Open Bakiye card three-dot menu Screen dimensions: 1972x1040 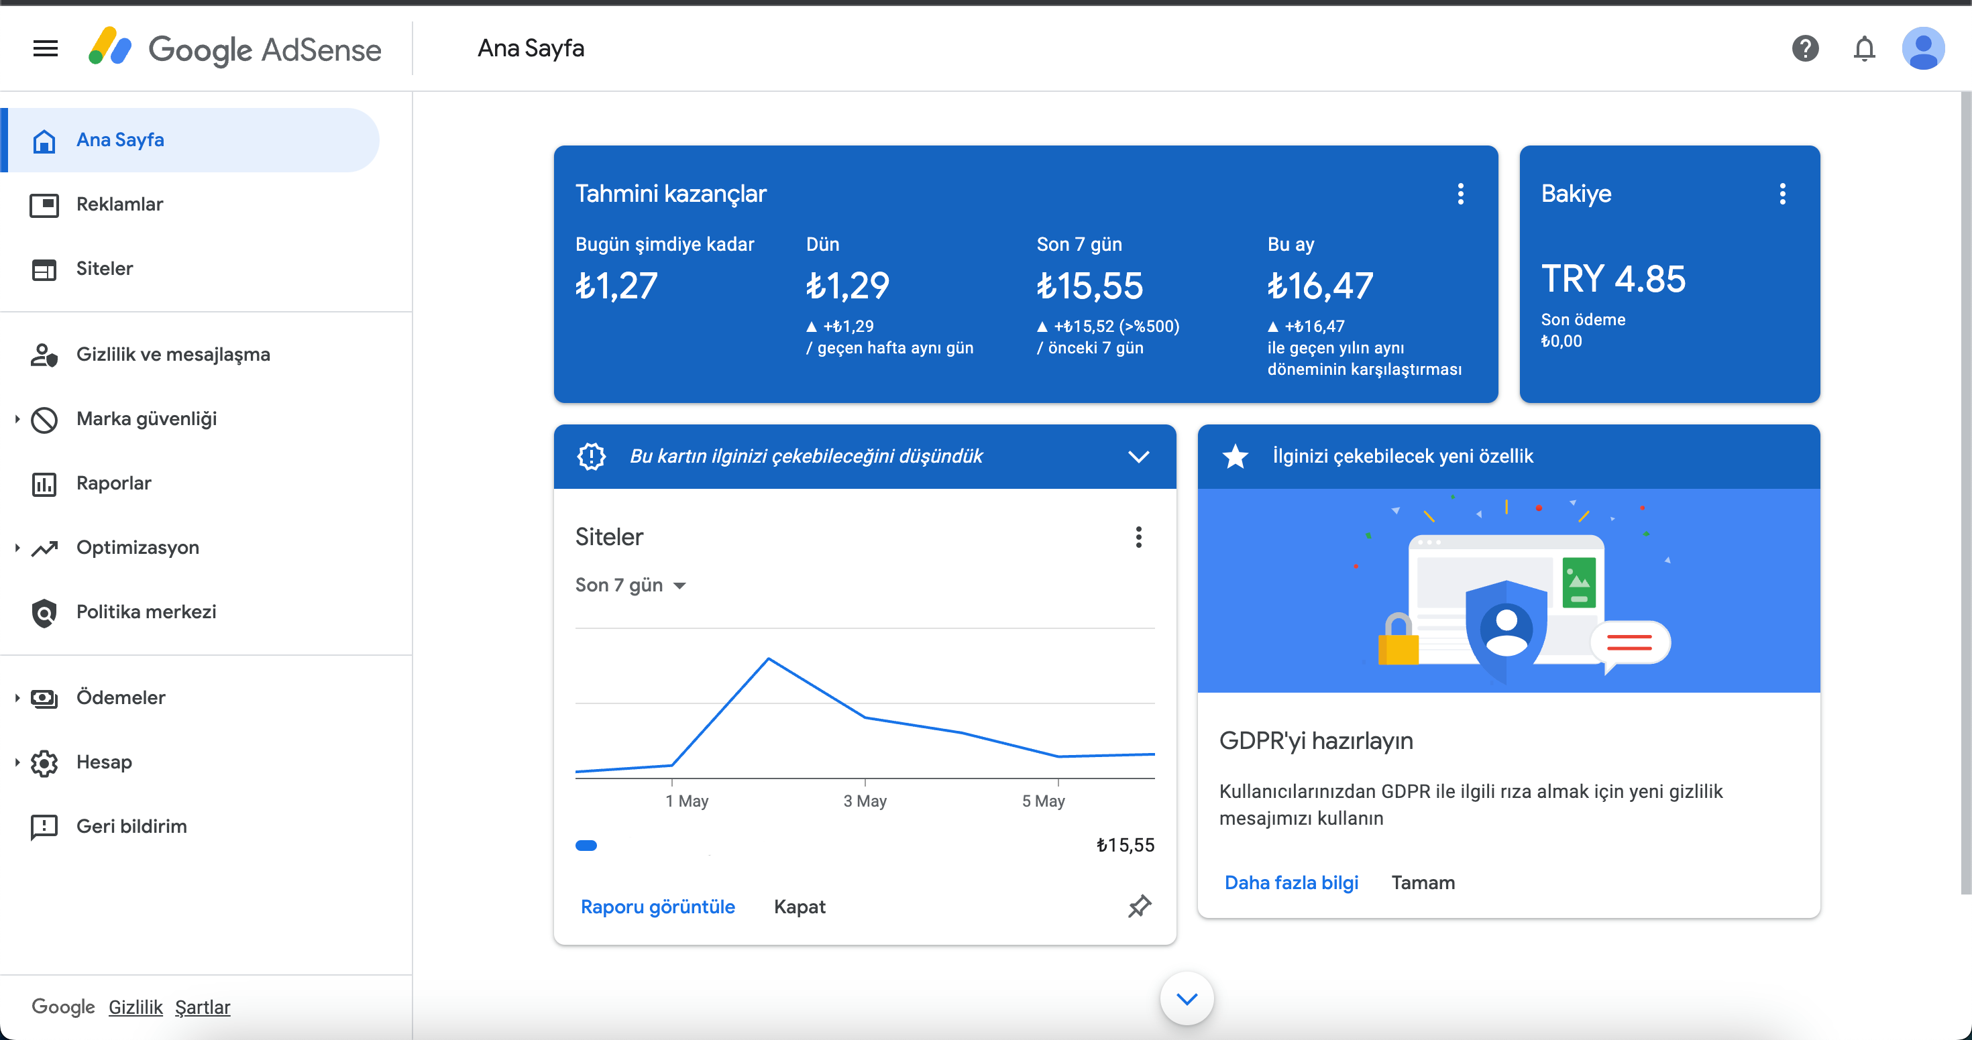1782,194
